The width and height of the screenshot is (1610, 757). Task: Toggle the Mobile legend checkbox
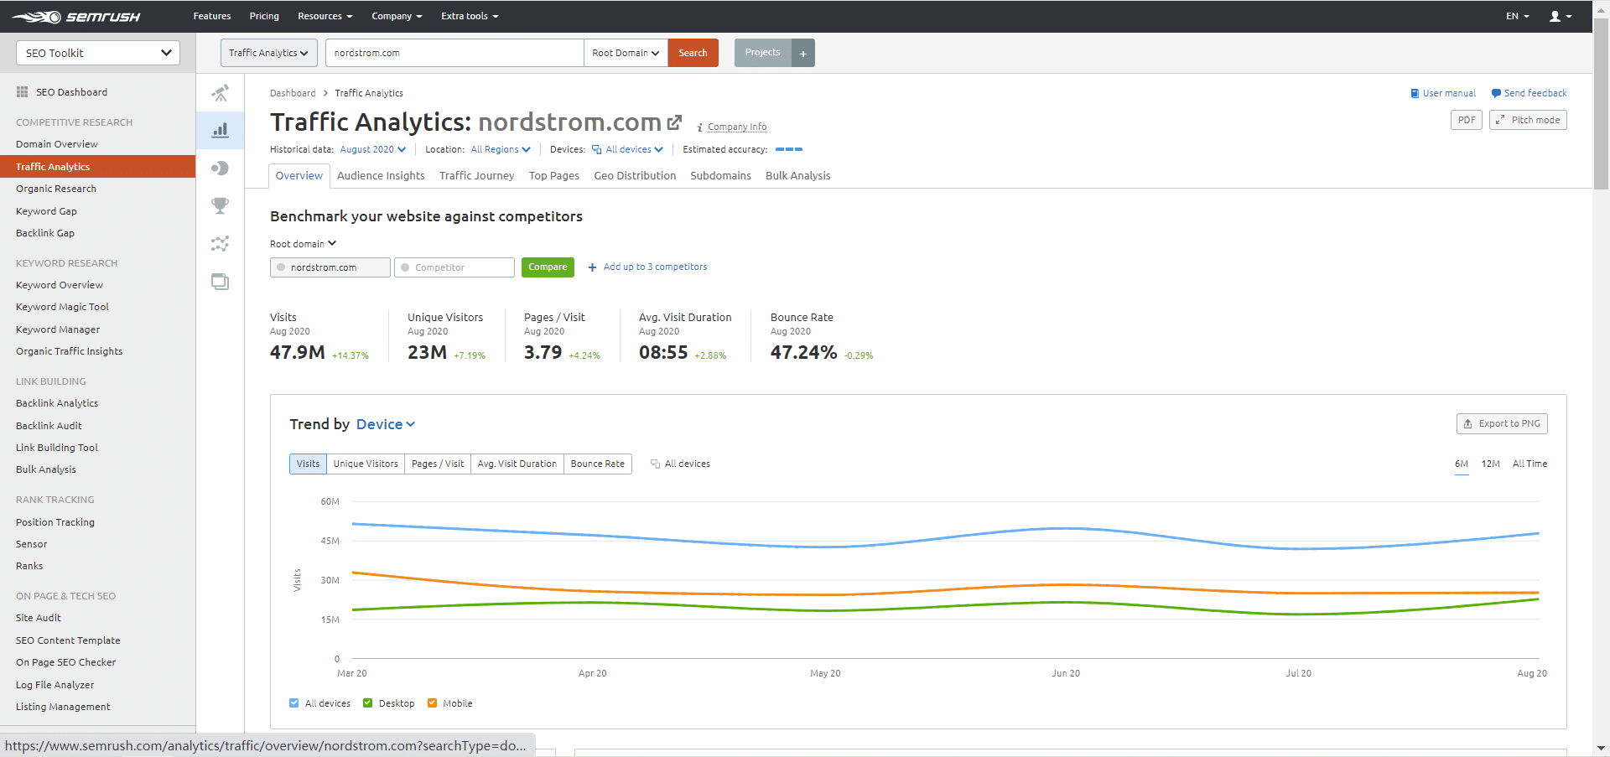[x=433, y=703]
